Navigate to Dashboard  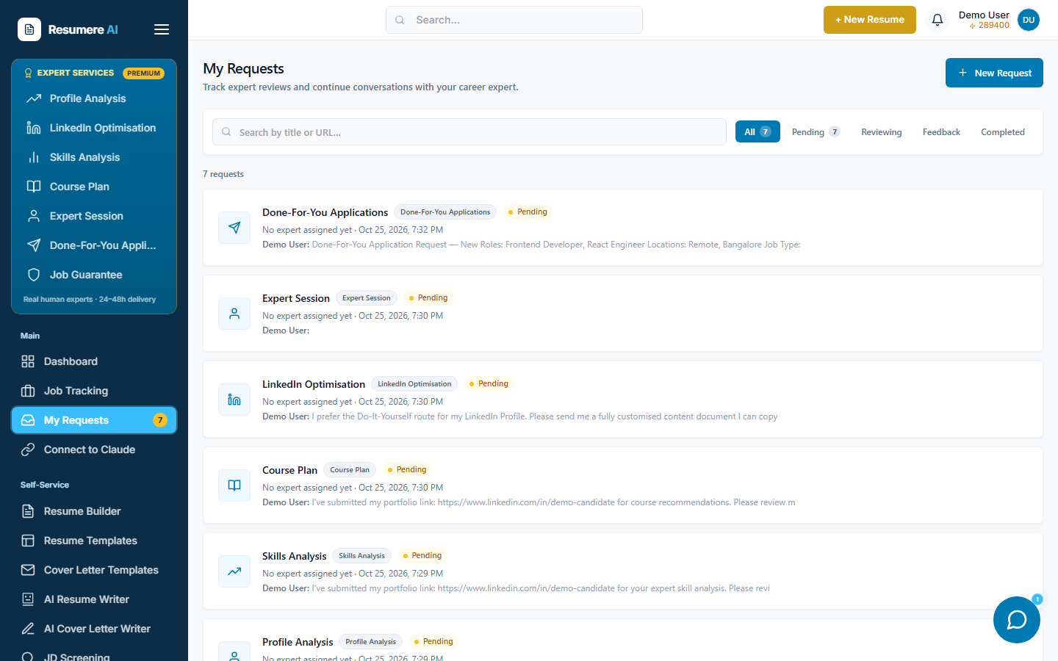point(94,361)
